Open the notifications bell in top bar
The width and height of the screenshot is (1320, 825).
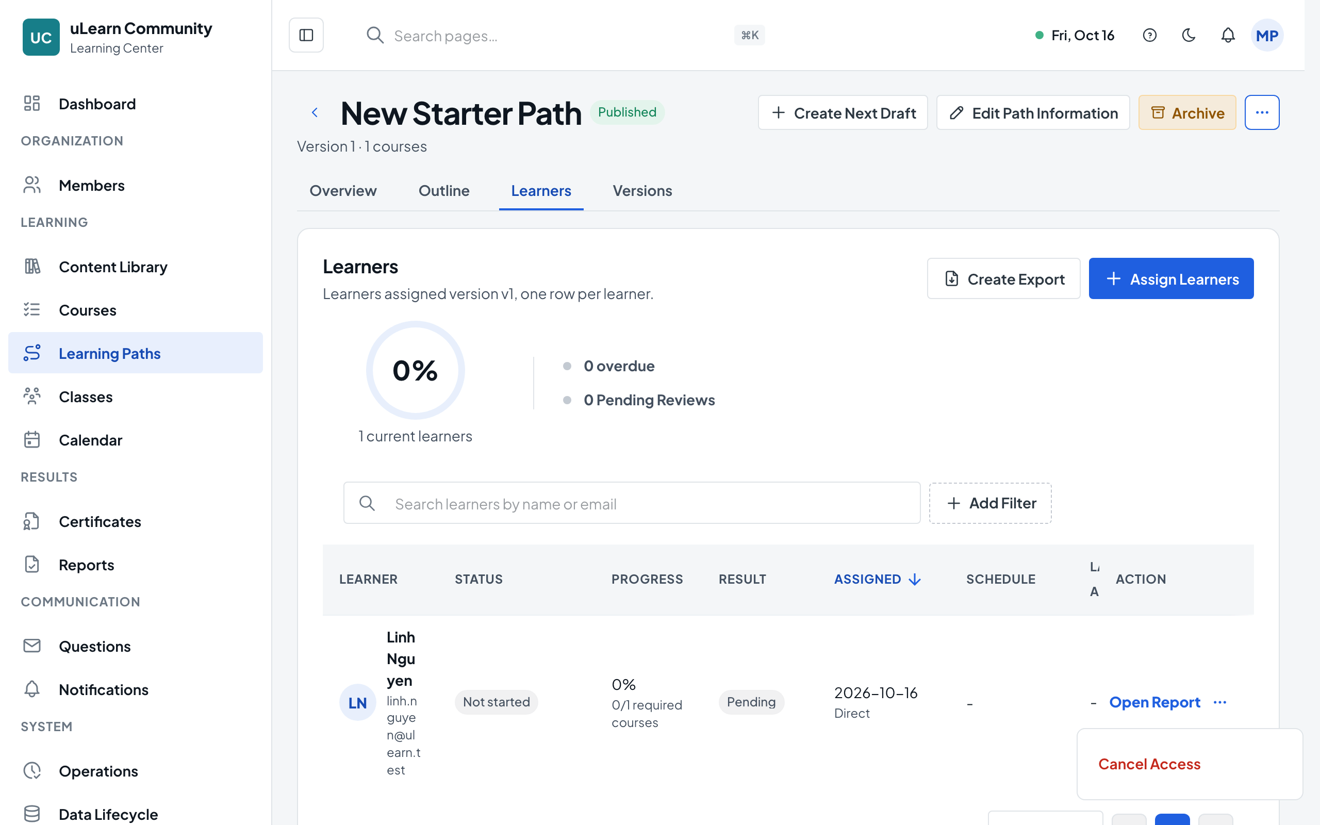click(1227, 36)
